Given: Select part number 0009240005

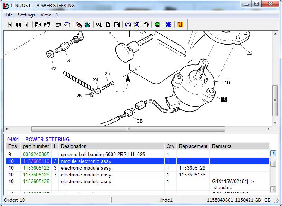Looking at the screenshot, I should (36, 154).
